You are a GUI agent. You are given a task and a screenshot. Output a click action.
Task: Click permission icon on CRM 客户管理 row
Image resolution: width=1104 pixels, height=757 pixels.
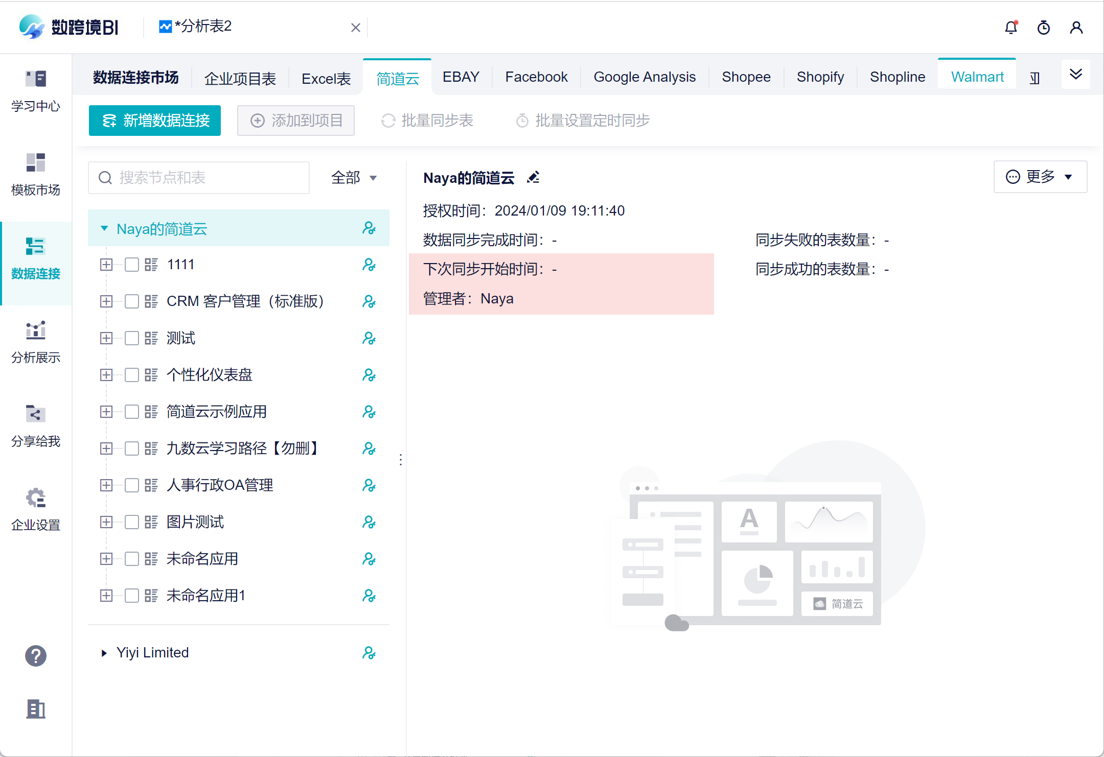tap(369, 301)
